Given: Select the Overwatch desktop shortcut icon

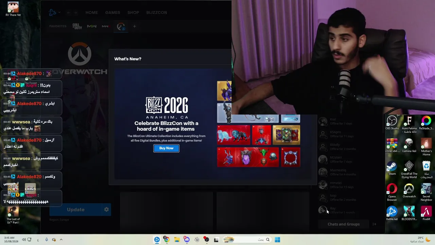Looking at the screenshot, I should point(409,191).
